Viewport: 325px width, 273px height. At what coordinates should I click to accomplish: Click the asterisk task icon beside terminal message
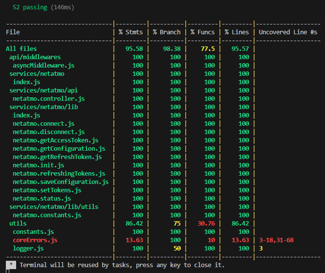[x=11, y=265]
